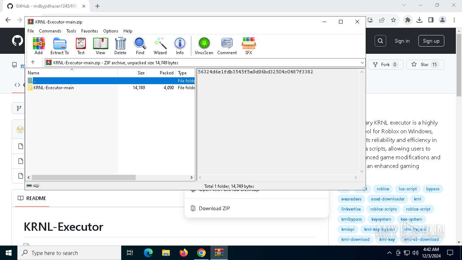Open the Favorites menu
Screen dimensions: 462x260
pos(90,31)
